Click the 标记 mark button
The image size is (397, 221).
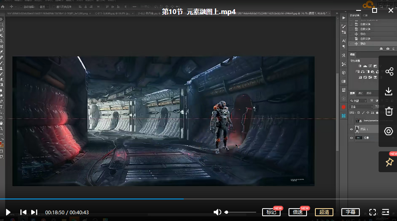point(271,212)
